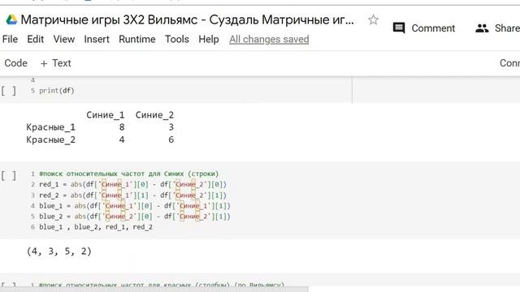The width and height of the screenshot is (520, 292).
Task: Click the red_2 assignment code line
Action: 132,195
